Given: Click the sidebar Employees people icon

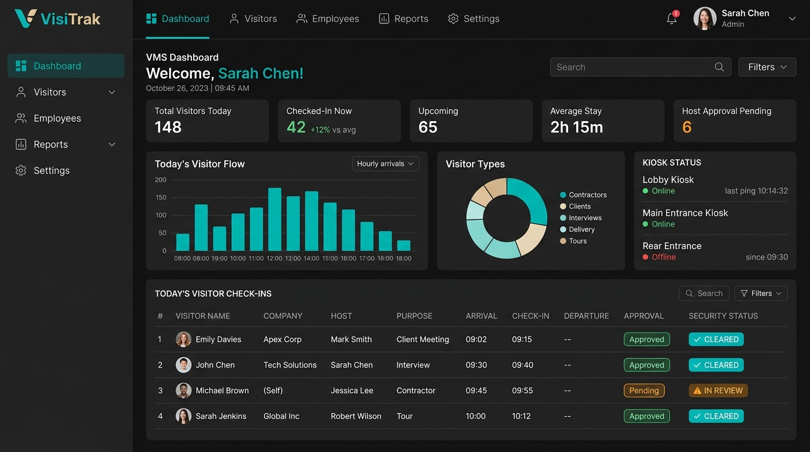Looking at the screenshot, I should (x=21, y=118).
